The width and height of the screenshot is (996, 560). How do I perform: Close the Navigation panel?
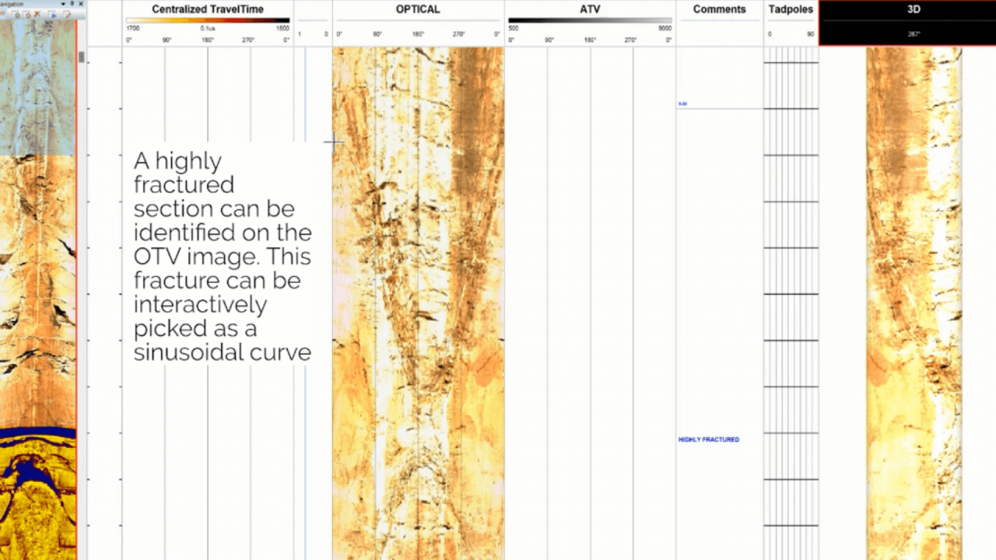pyautogui.click(x=80, y=4)
